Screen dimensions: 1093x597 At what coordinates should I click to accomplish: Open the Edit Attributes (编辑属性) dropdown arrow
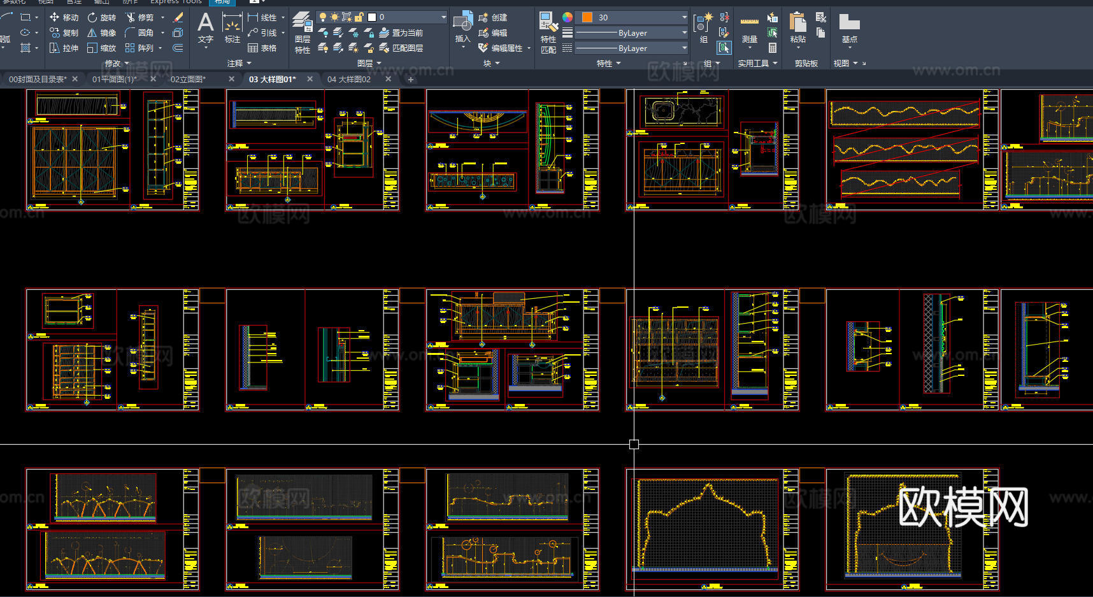pos(529,48)
